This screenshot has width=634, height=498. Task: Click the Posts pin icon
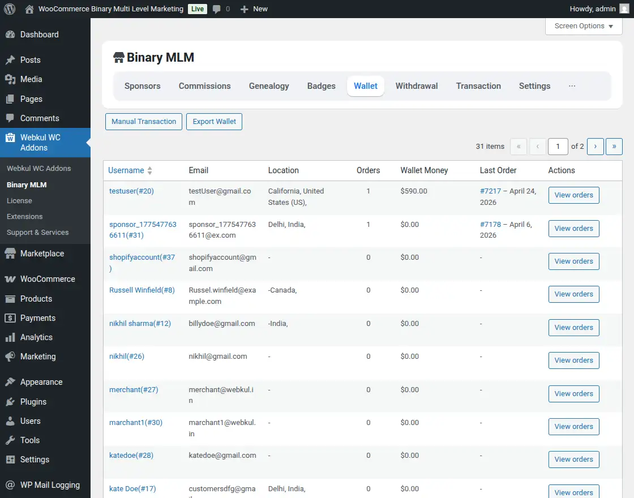coord(10,60)
